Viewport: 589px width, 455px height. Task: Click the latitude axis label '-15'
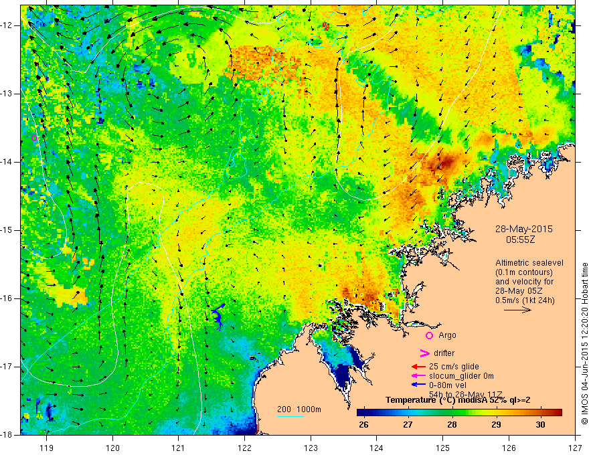pos(7,230)
